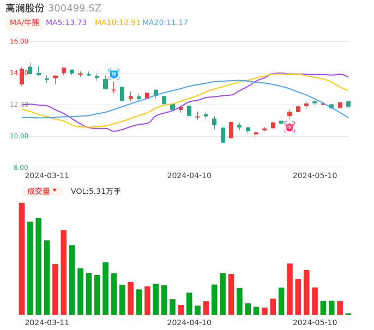Toggle the MA10:12.91 moving average line
The image size is (374, 330).
tap(117, 23)
